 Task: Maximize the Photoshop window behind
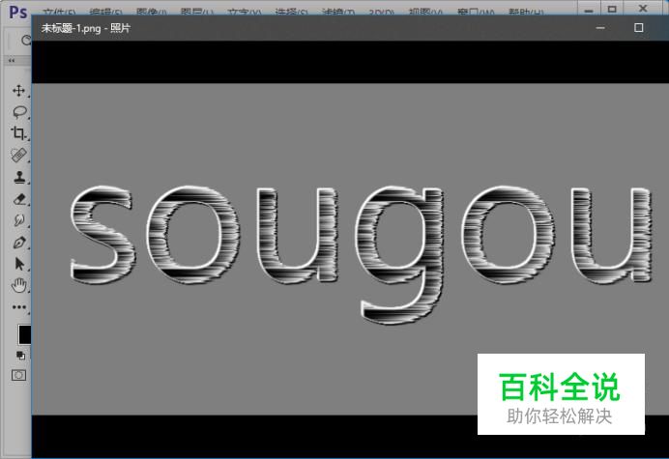click(x=612, y=9)
